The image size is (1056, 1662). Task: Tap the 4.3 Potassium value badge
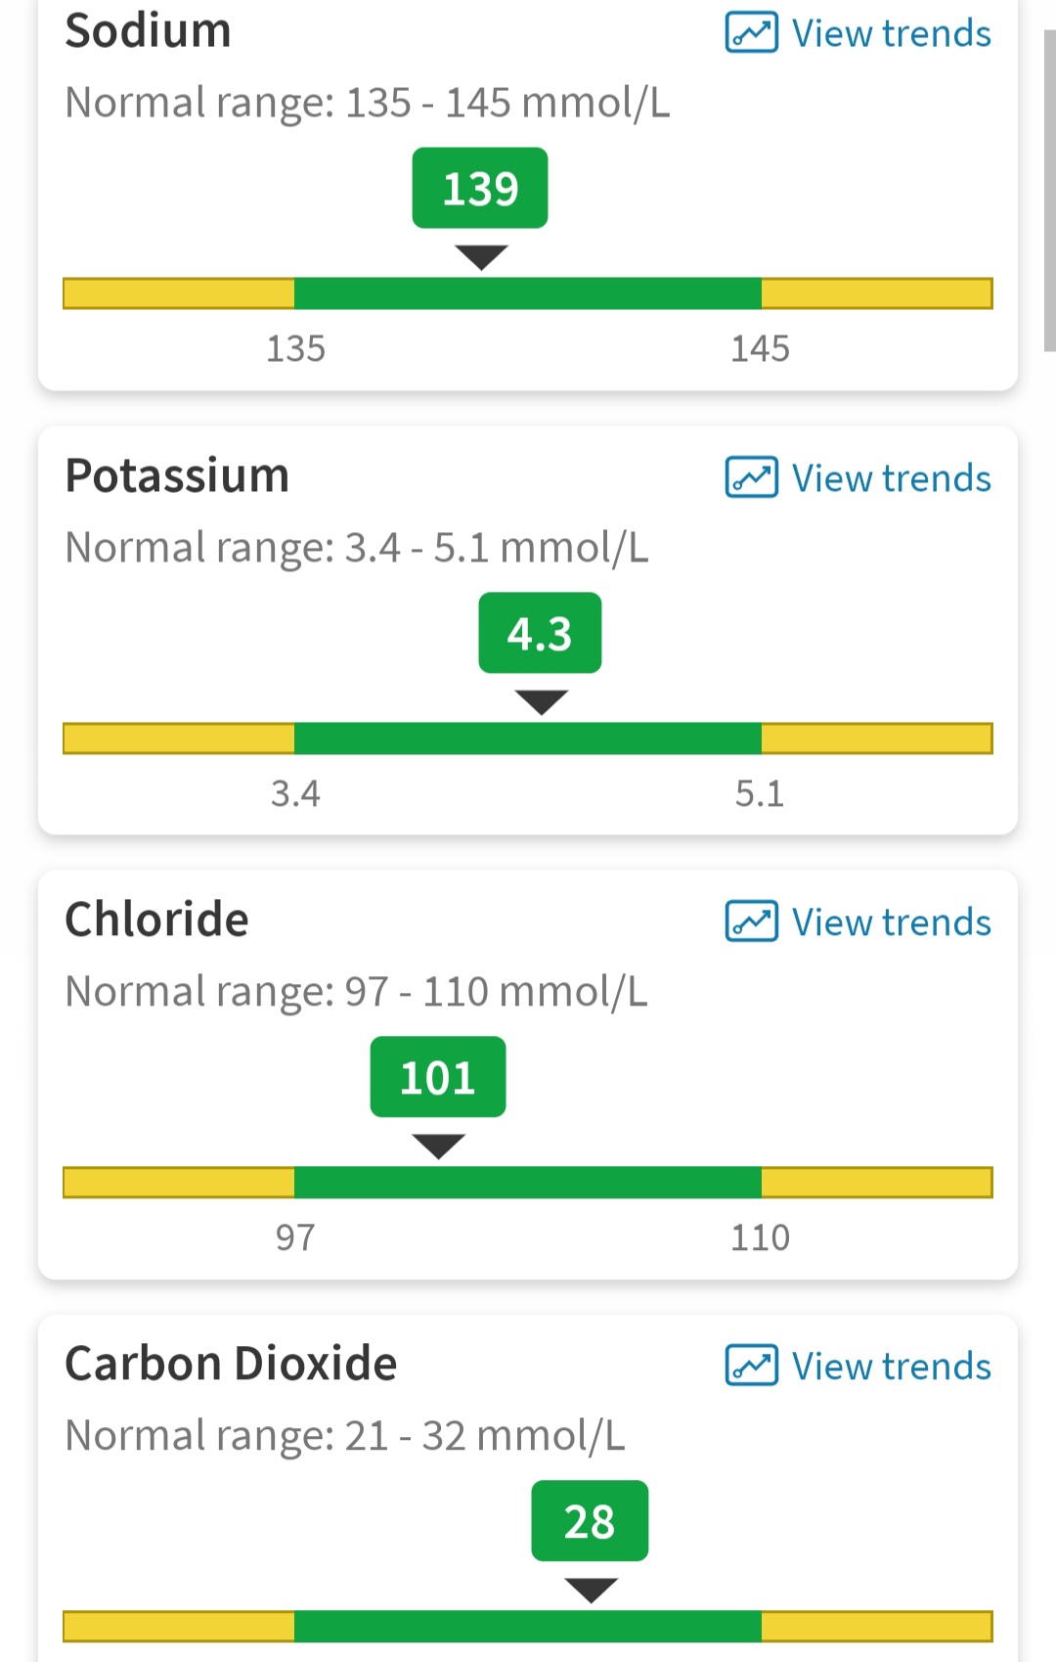pyautogui.click(x=540, y=633)
